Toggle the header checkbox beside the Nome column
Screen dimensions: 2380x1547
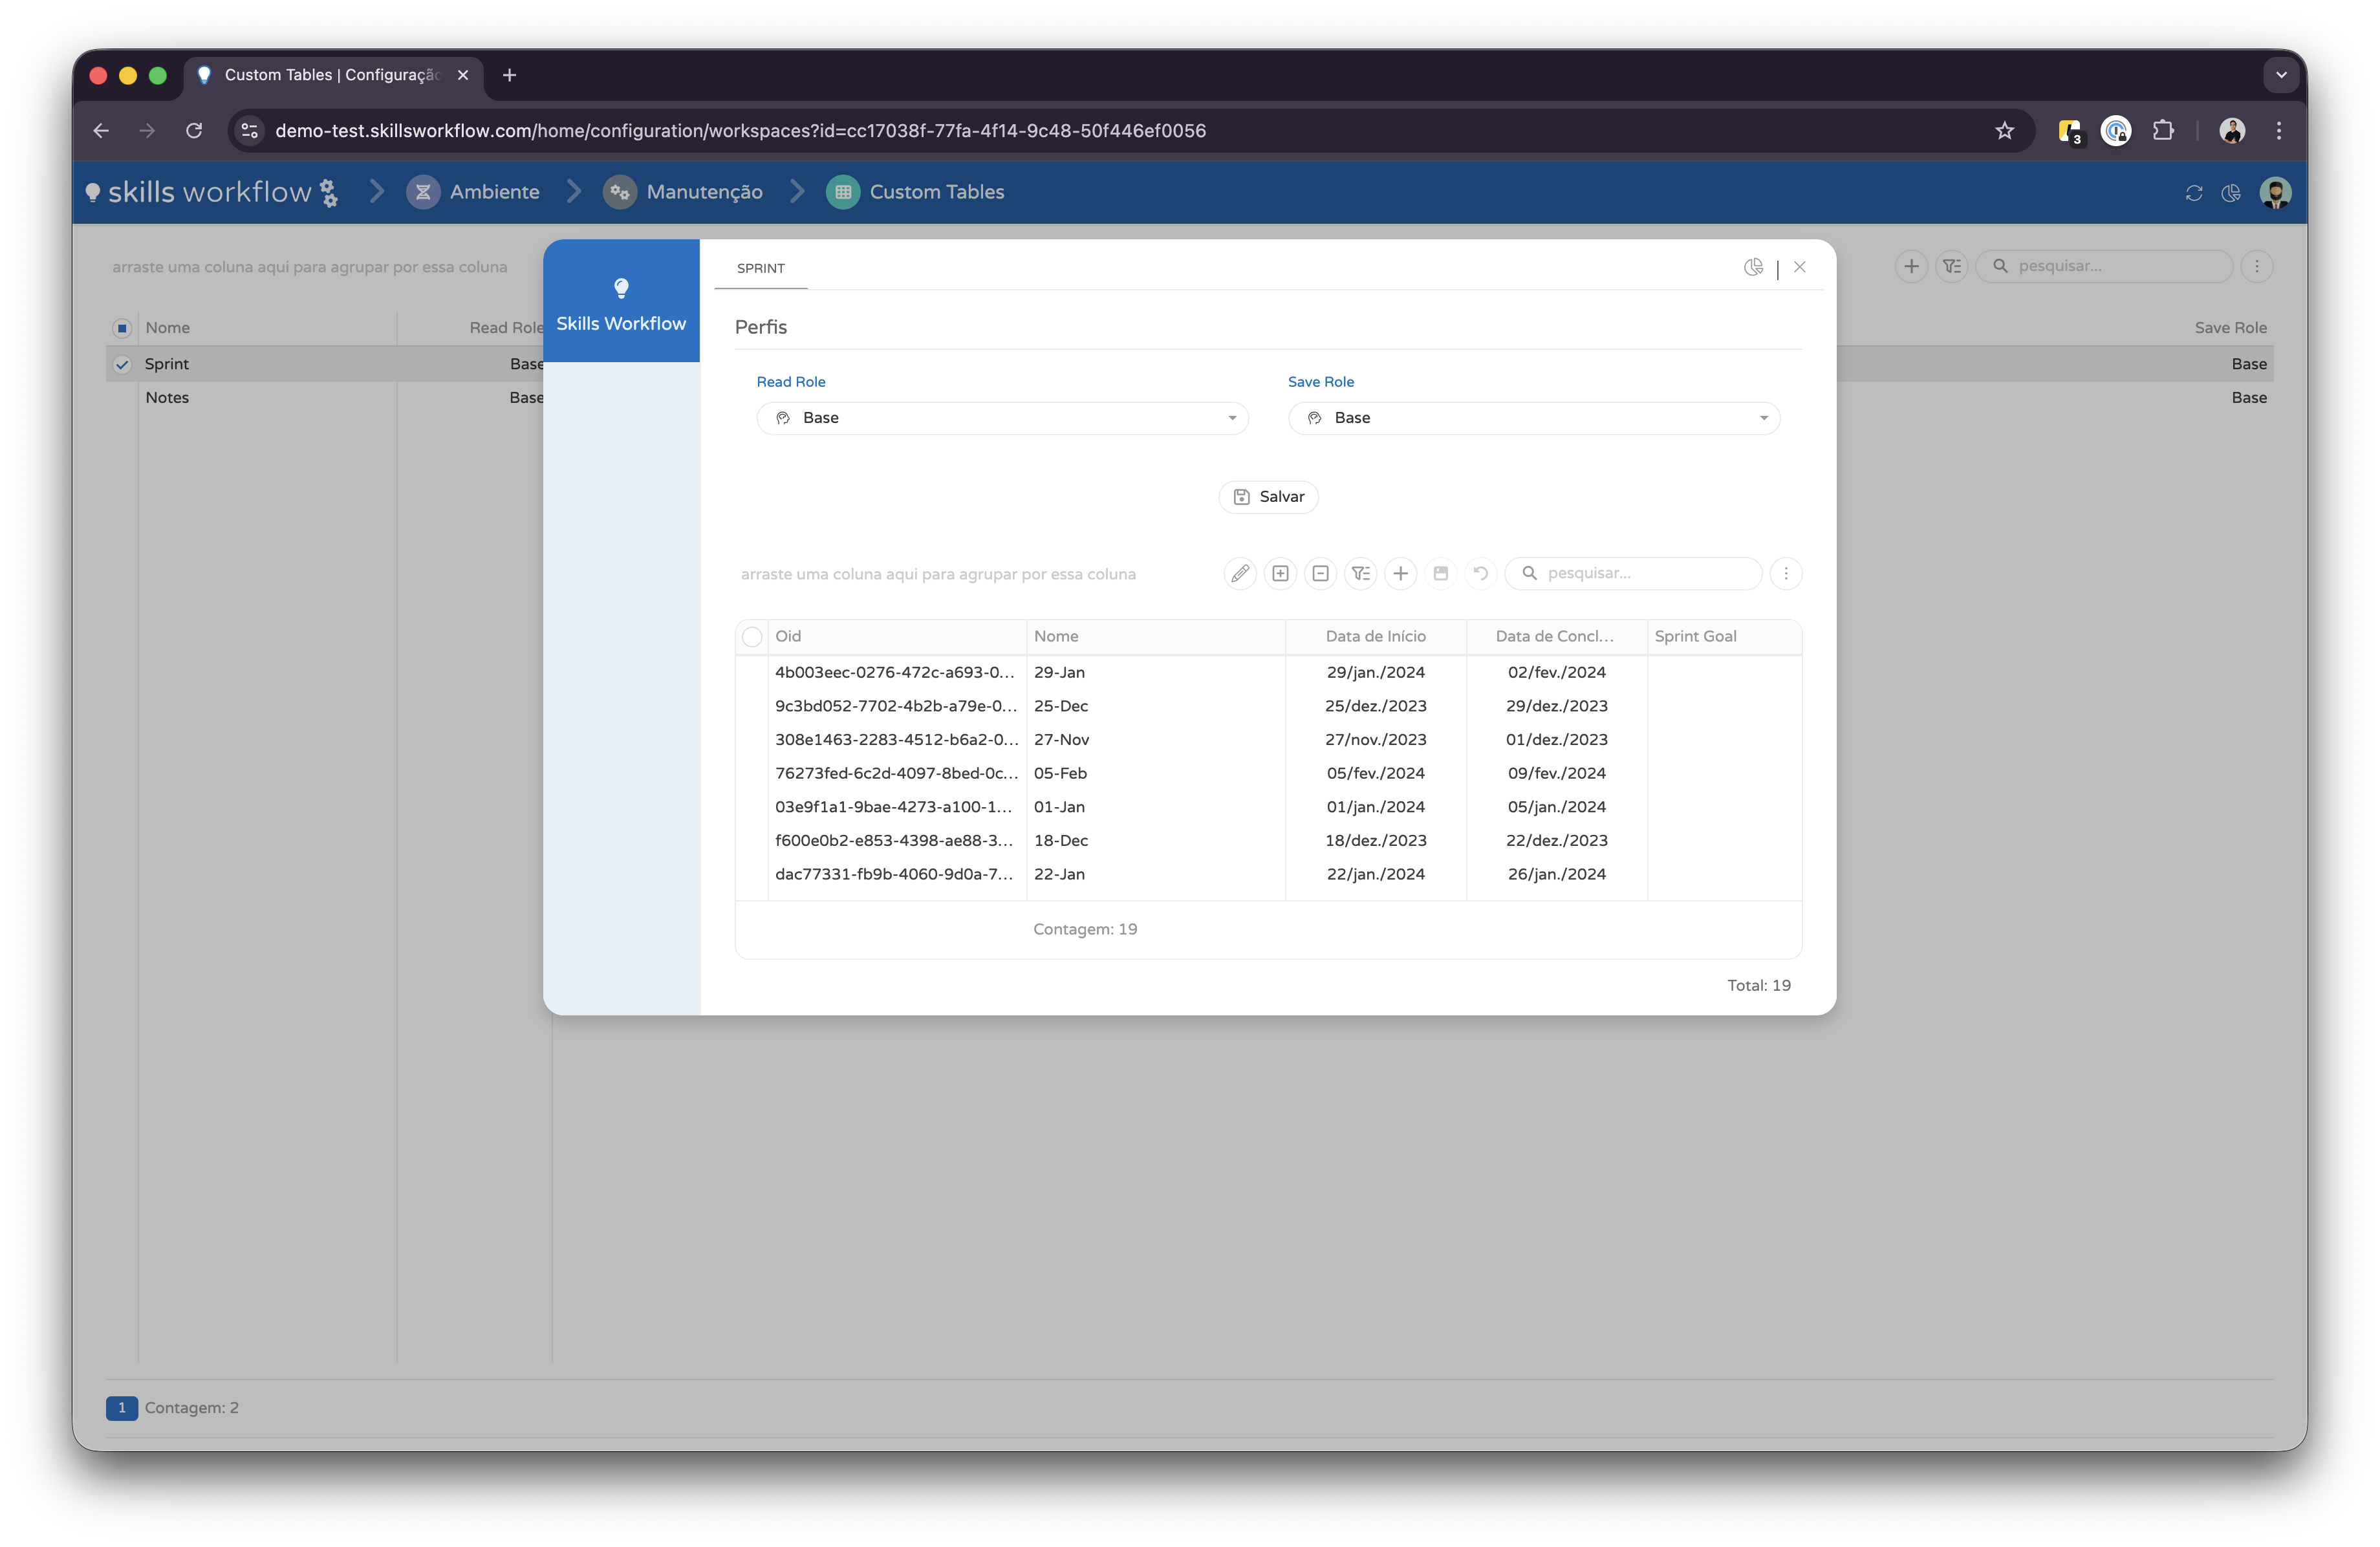point(122,328)
